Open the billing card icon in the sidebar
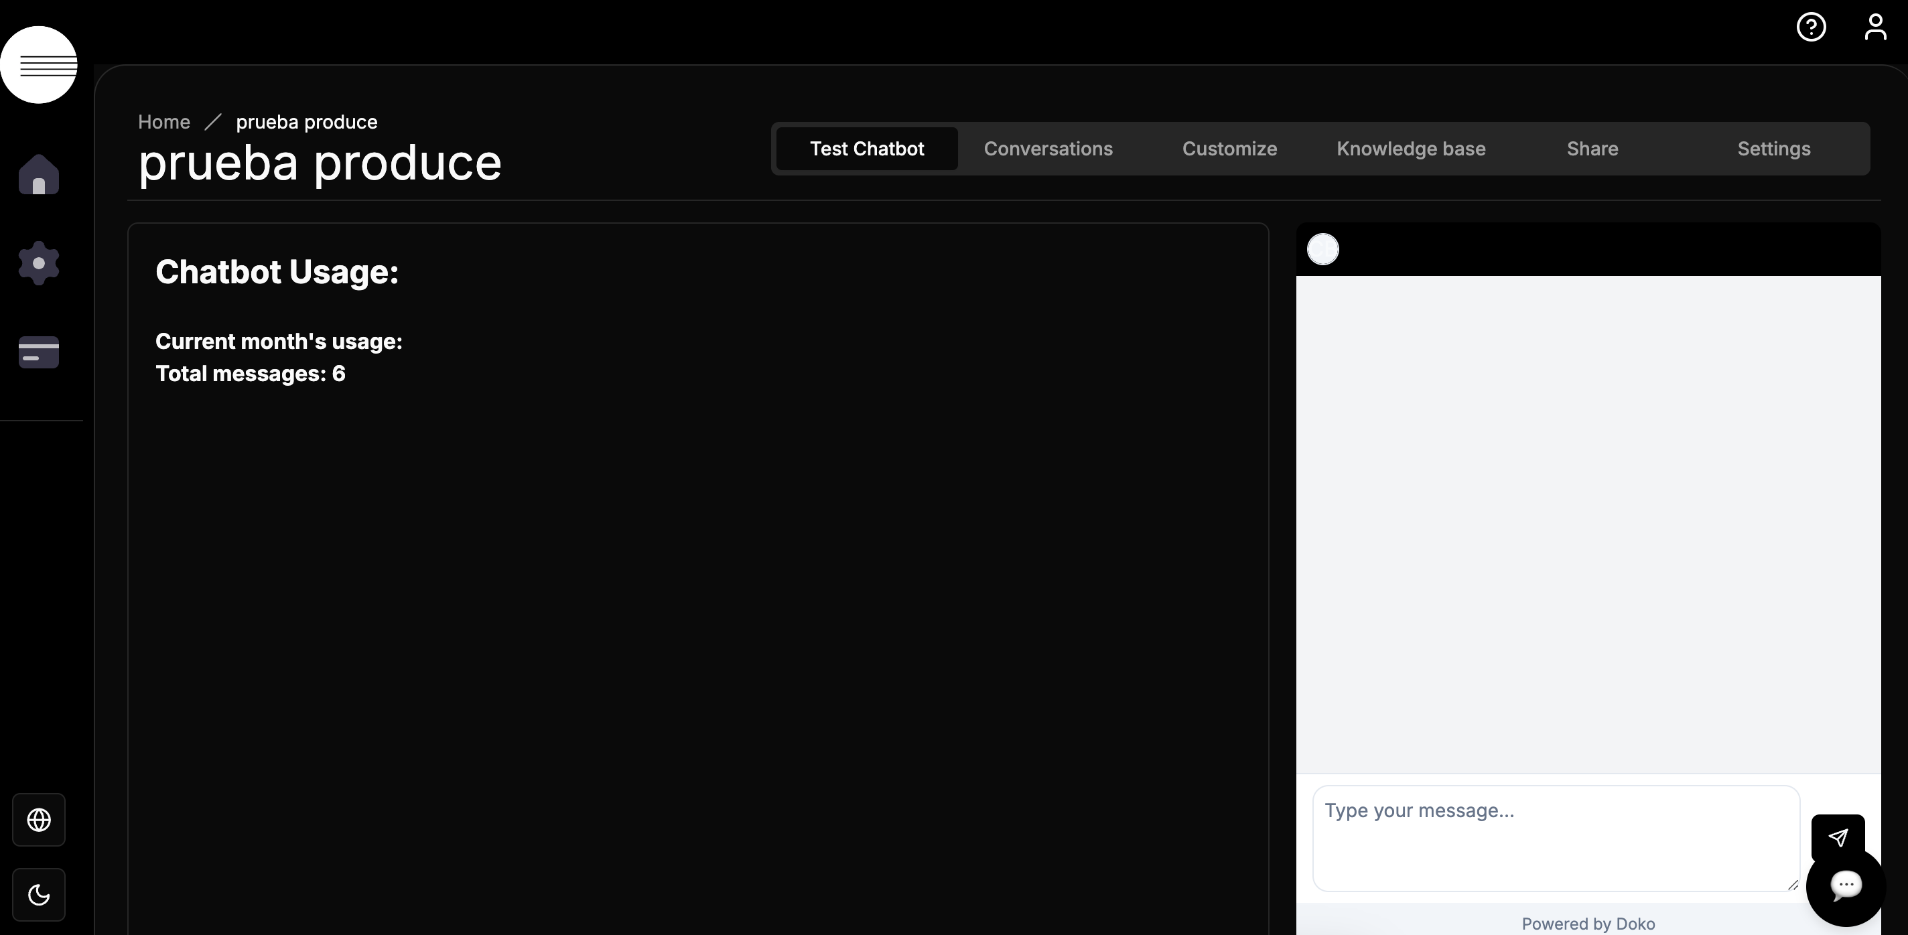This screenshot has height=935, width=1908. click(x=38, y=352)
